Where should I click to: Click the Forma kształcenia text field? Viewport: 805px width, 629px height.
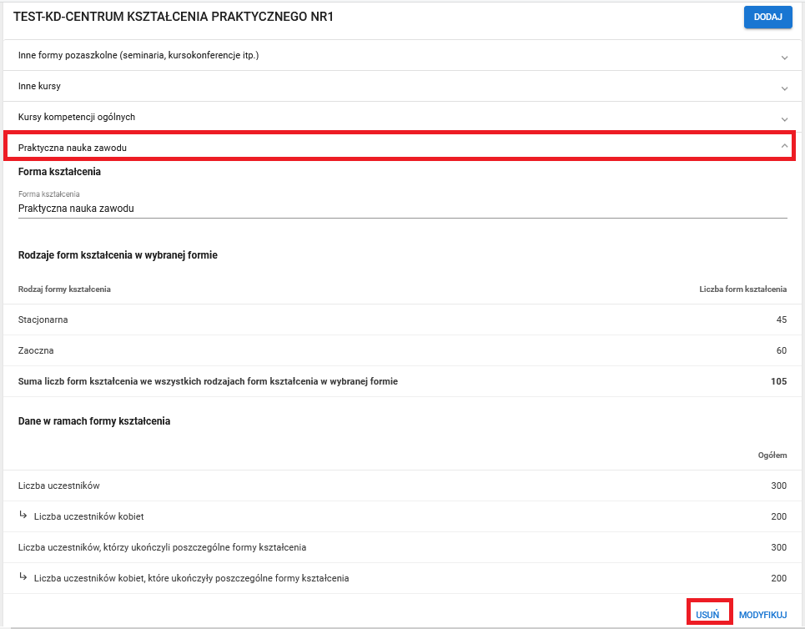pos(402,209)
